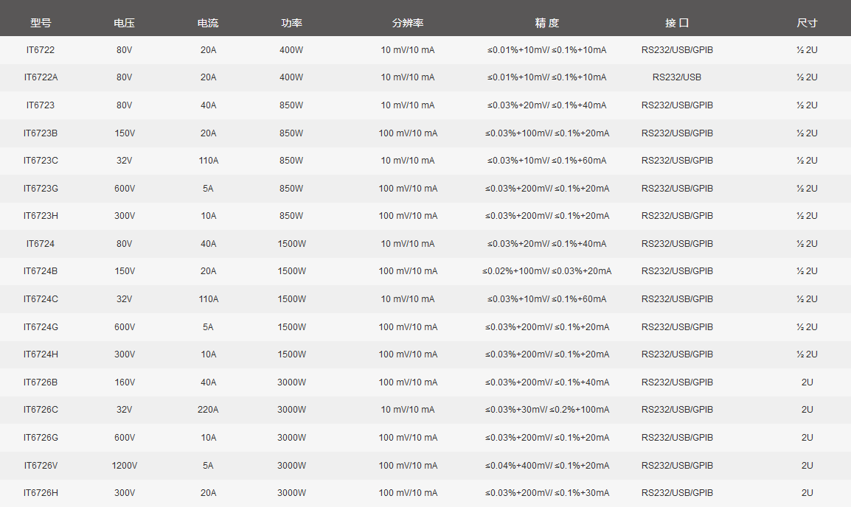The width and height of the screenshot is (851, 507).
Task: Click 1500W power in IT6724 row
Action: 291,243
